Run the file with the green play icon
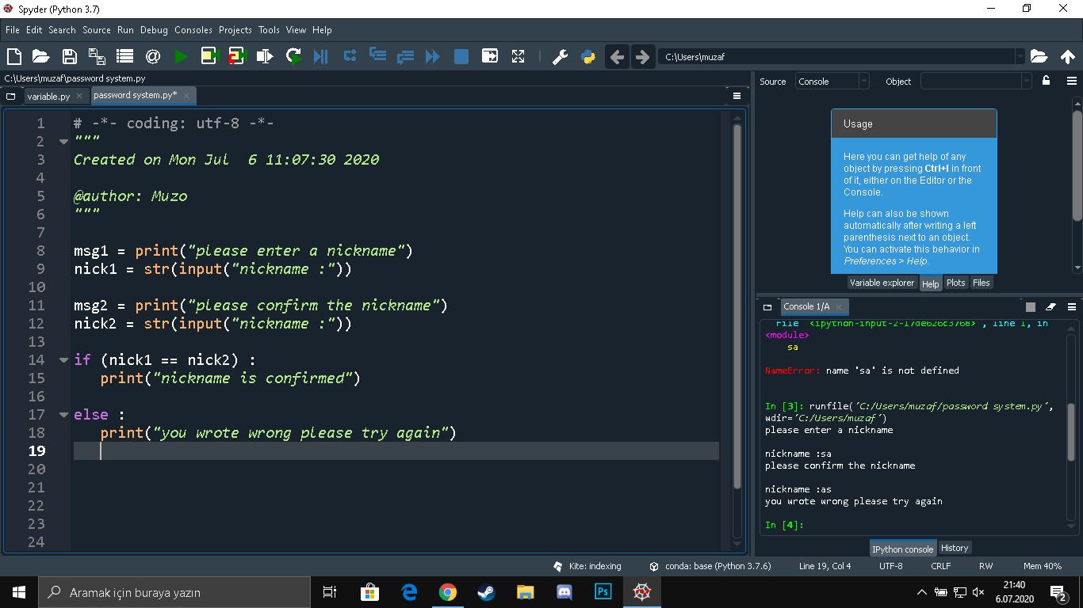The image size is (1083, 608). (181, 56)
